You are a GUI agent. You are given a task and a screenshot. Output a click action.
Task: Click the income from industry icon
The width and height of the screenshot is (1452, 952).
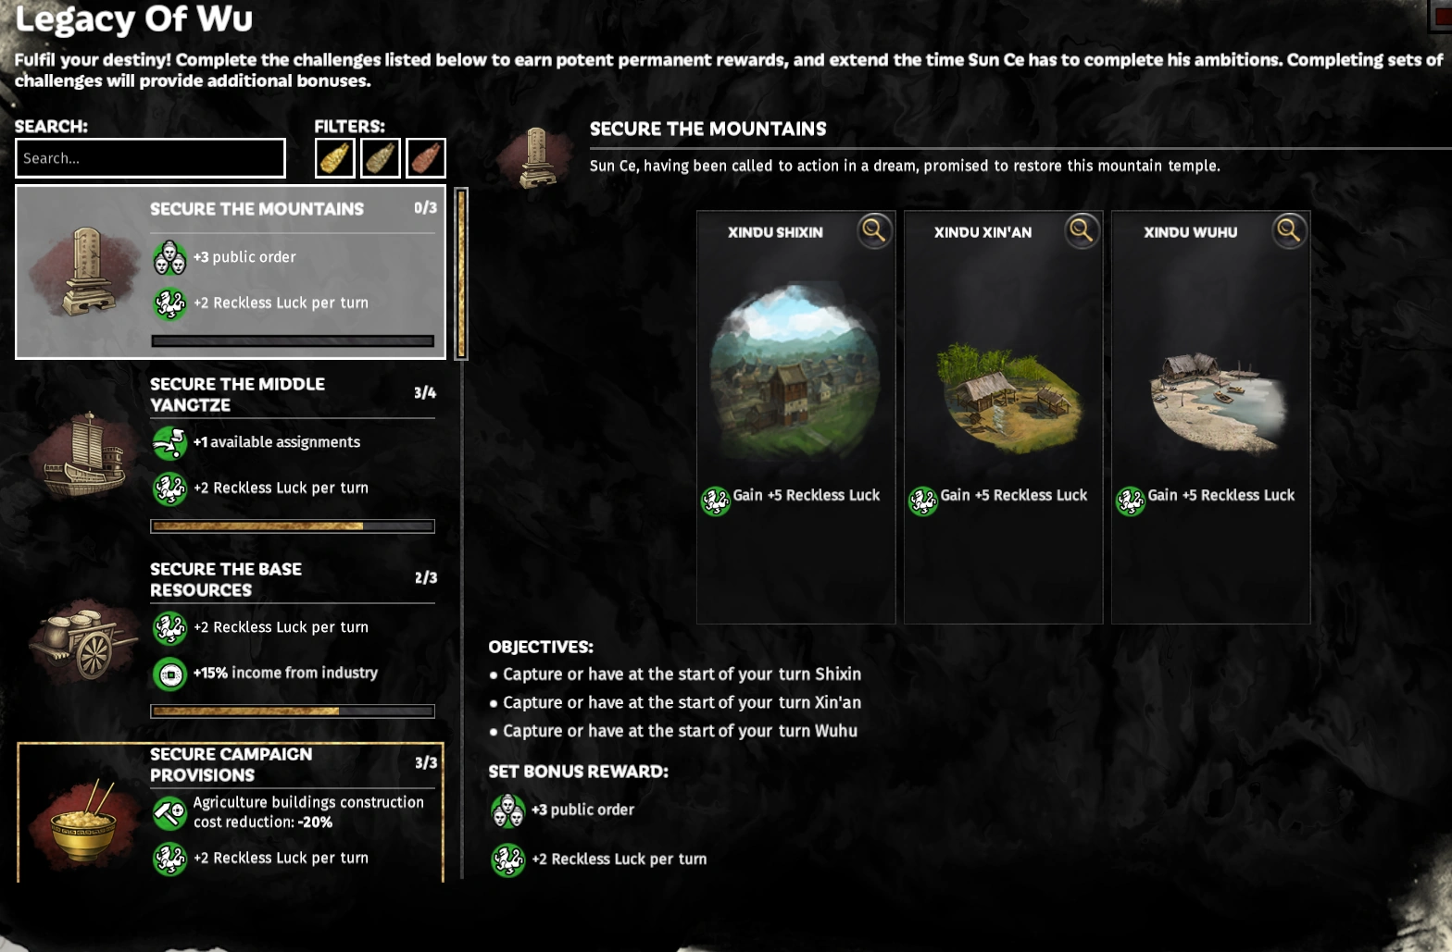(169, 674)
